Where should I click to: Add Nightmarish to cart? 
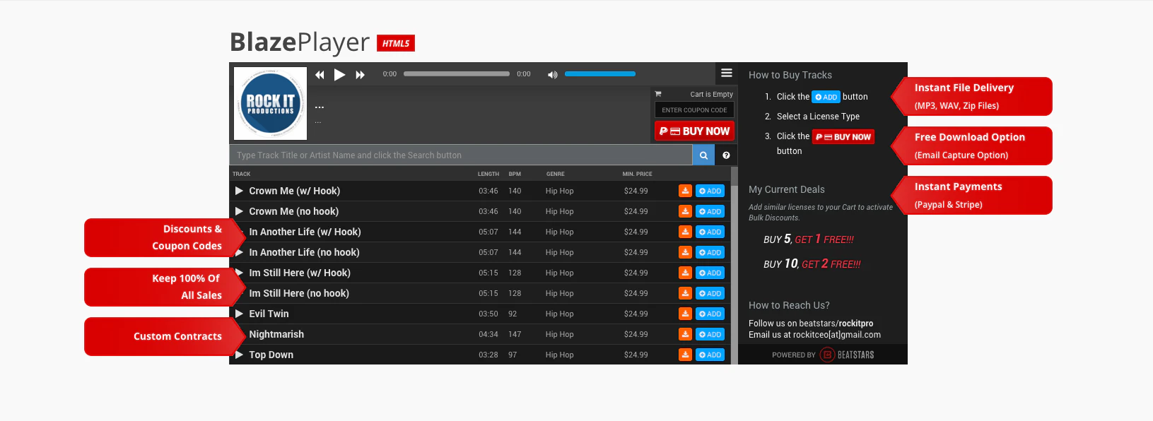(x=710, y=334)
